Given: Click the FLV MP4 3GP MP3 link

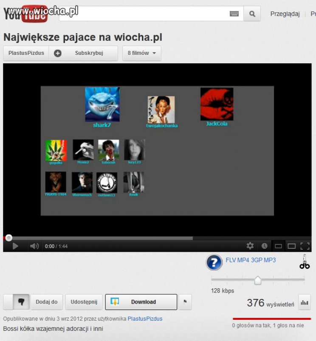Looking at the screenshot, I should pos(251,260).
